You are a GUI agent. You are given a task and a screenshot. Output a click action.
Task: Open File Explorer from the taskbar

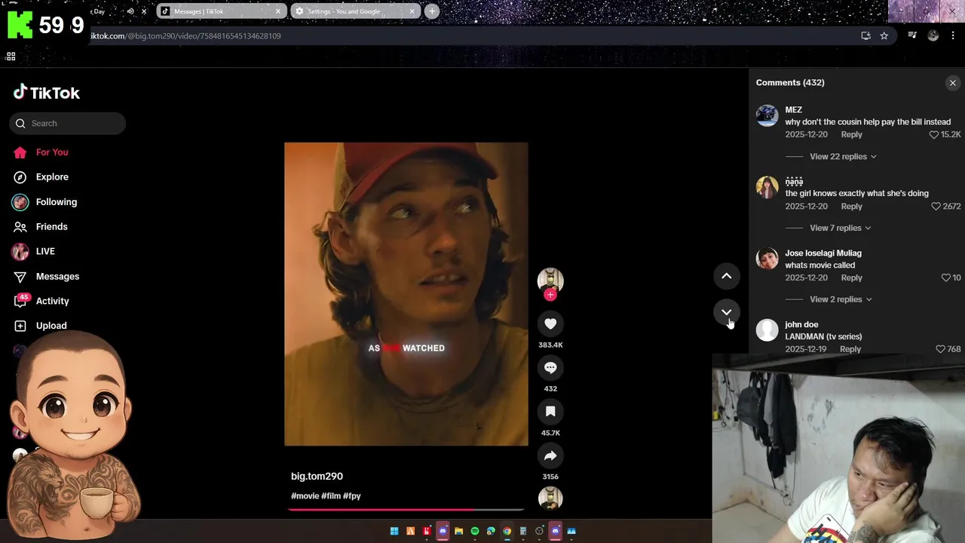(x=458, y=531)
